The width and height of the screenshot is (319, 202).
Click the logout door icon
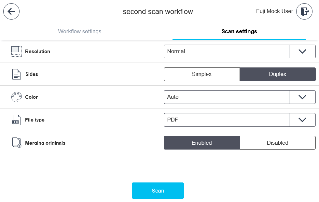[x=304, y=11]
